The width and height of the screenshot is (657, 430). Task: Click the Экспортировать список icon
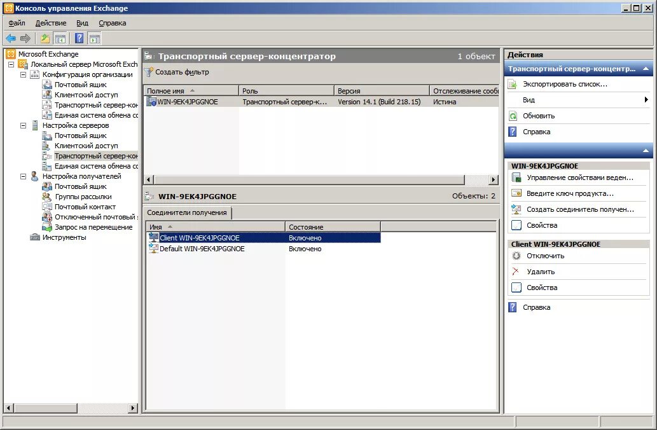point(513,84)
